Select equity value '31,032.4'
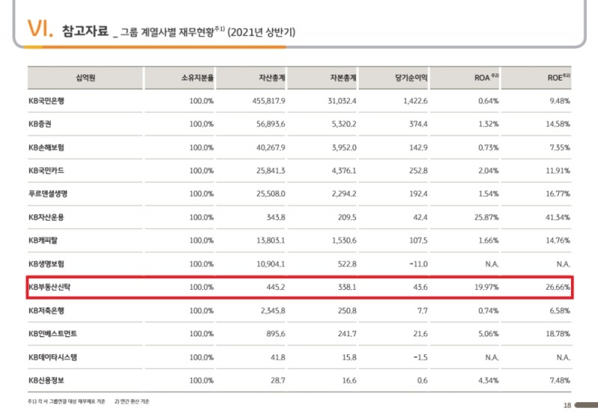Screen dimensions: 598x414 (x=342, y=101)
